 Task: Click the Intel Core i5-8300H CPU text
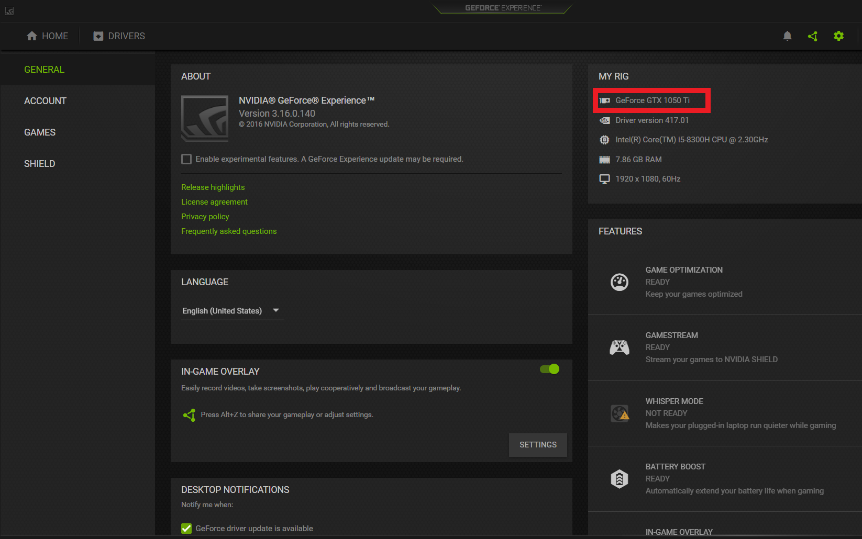pos(692,140)
